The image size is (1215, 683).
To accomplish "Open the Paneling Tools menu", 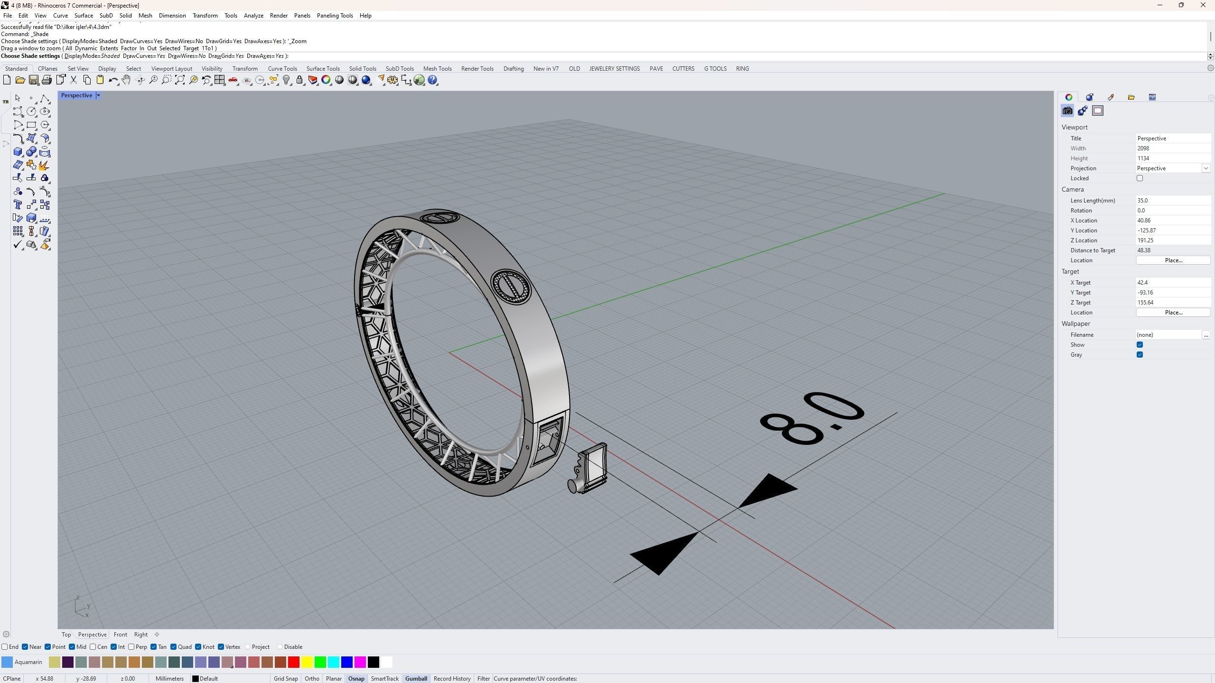I will coord(335,16).
